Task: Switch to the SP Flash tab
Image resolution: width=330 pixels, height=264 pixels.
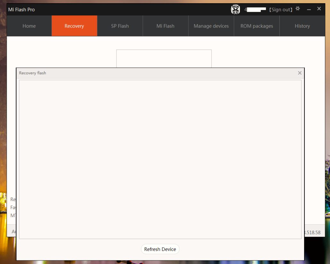Action: [120, 26]
